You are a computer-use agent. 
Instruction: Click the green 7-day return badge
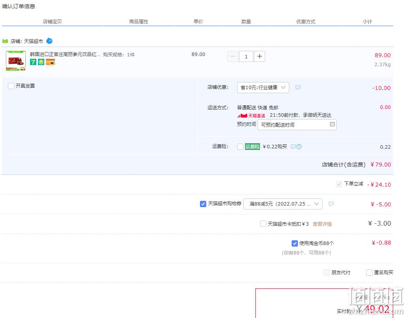tap(33, 62)
